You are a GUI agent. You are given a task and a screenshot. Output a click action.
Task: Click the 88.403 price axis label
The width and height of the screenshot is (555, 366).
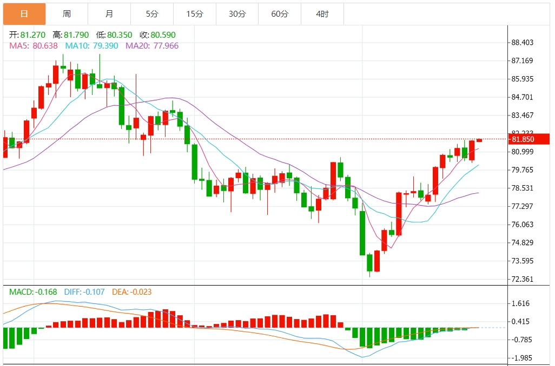click(x=523, y=43)
